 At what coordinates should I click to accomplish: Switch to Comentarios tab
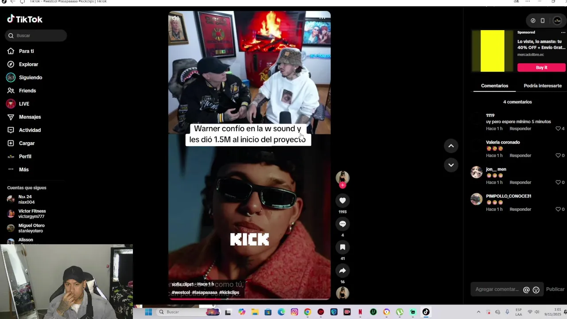coord(494,86)
